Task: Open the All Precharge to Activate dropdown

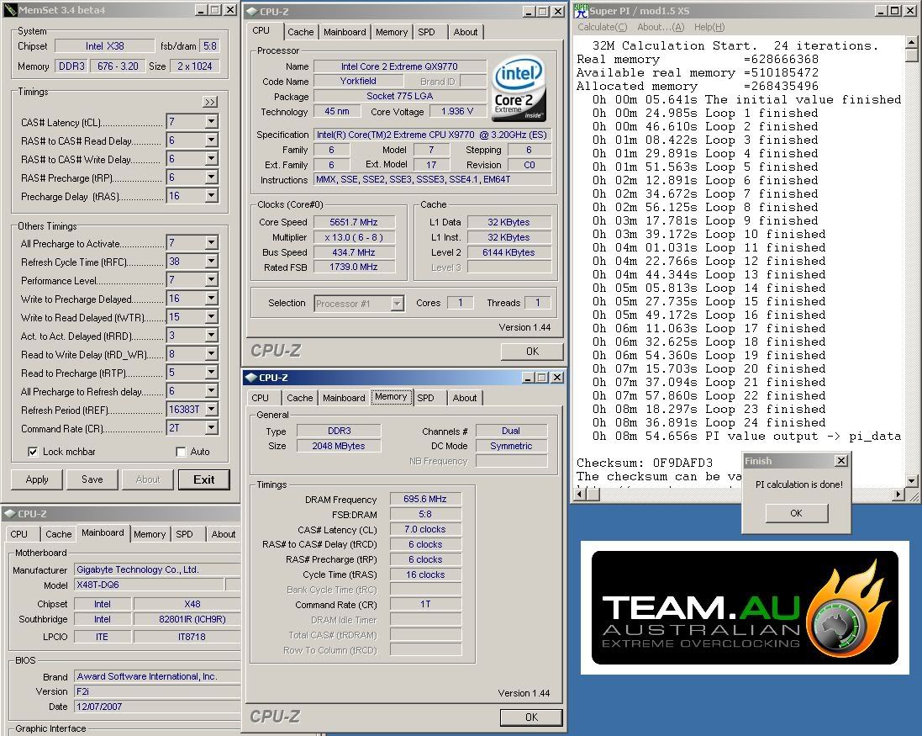Action: pos(212,242)
